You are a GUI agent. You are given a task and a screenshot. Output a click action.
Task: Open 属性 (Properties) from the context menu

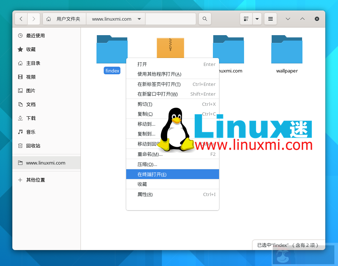144,194
